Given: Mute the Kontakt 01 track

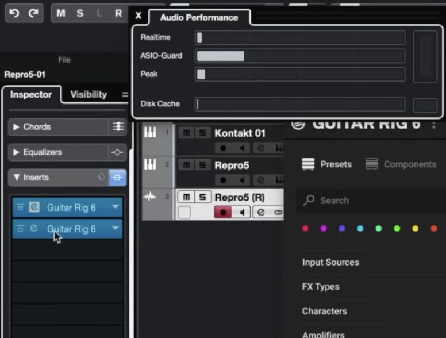Looking at the screenshot, I should click(x=186, y=133).
